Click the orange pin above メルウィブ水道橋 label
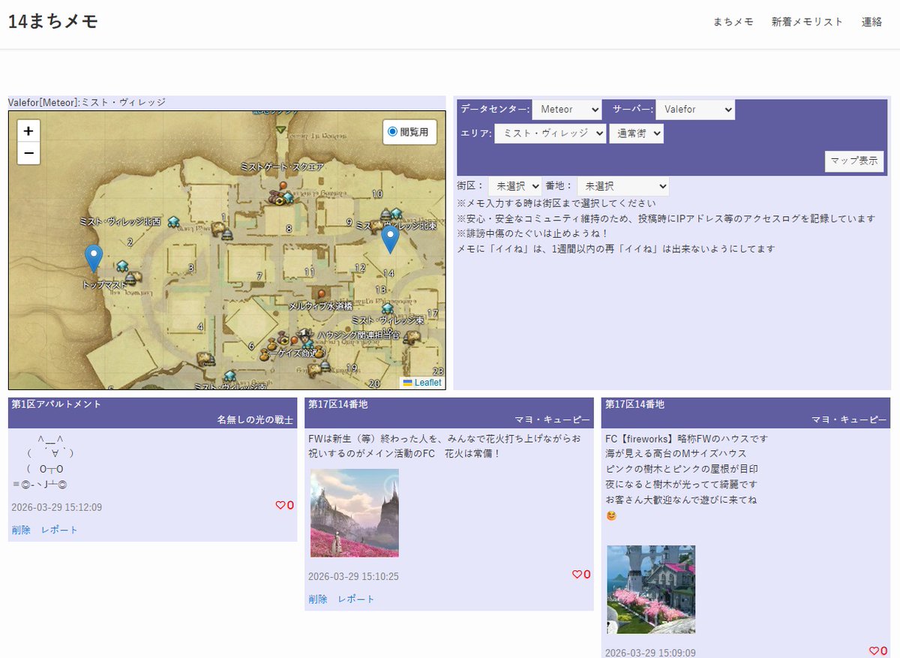The height and width of the screenshot is (658, 900). [321, 293]
